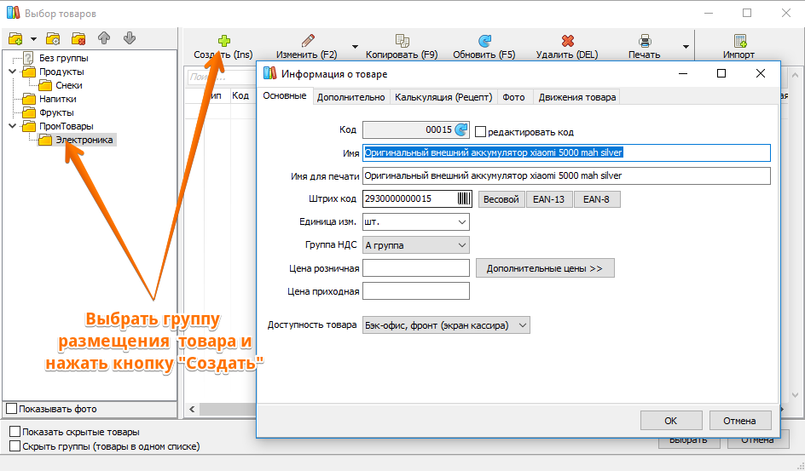Open dropdown arrow next to Печать
Screen dimensions: 805x471
click(686, 47)
